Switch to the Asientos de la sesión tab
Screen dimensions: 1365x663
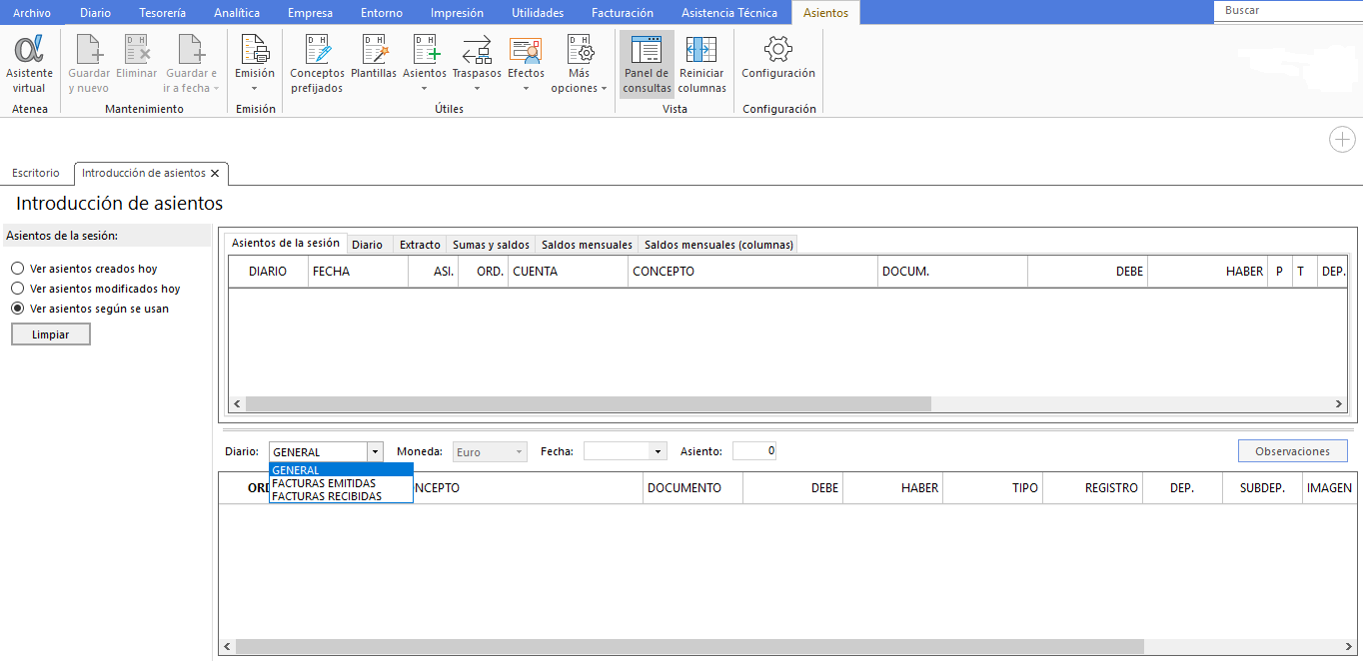coord(285,243)
